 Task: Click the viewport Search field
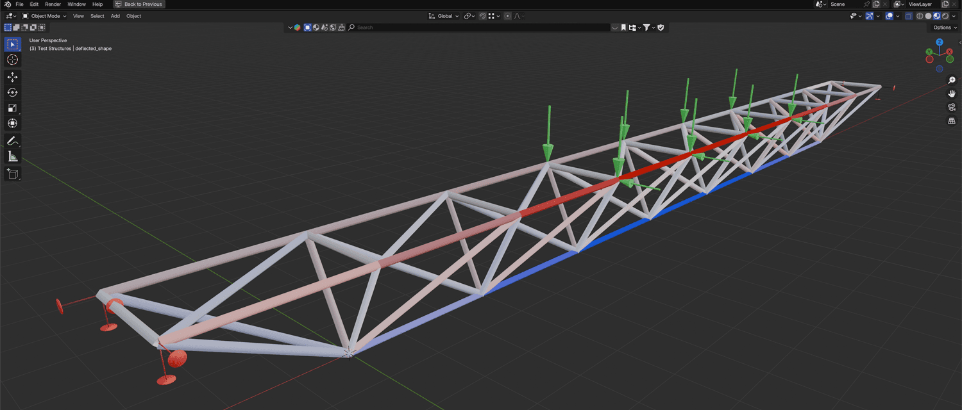(x=385, y=27)
